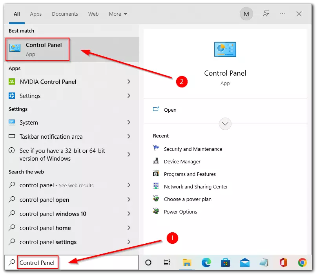The width and height of the screenshot is (319, 277).
Task: Open the three-dots options menu
Action: (x=283, y=14)
